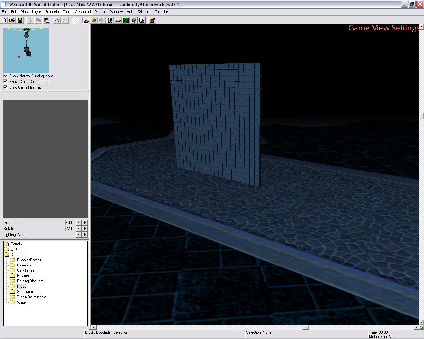Click the Undo arrow icon
424x339 pixels.
click(57, 20)
